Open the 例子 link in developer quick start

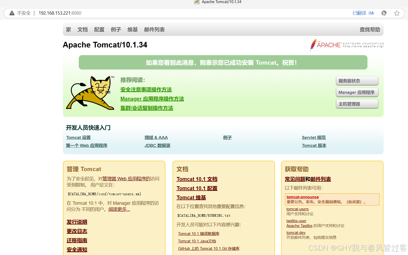click(x=227, y=138)
